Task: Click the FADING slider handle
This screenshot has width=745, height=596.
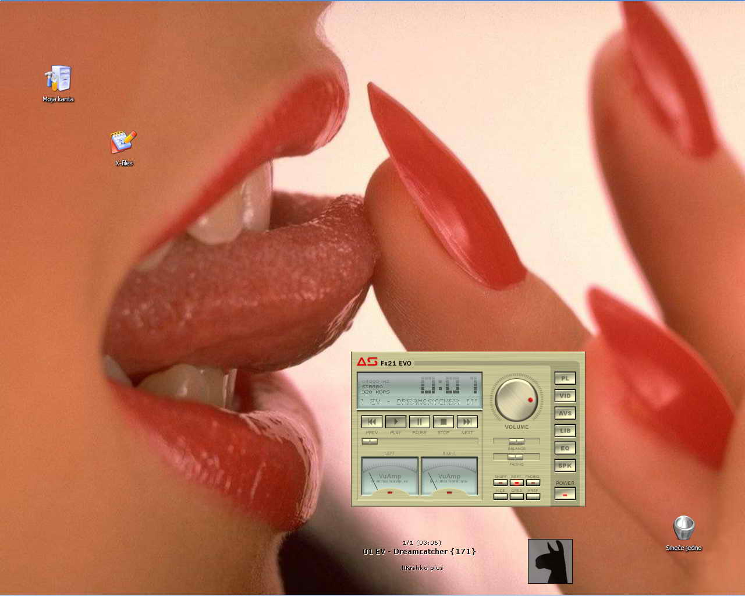Action: click(x=516, y=457)
